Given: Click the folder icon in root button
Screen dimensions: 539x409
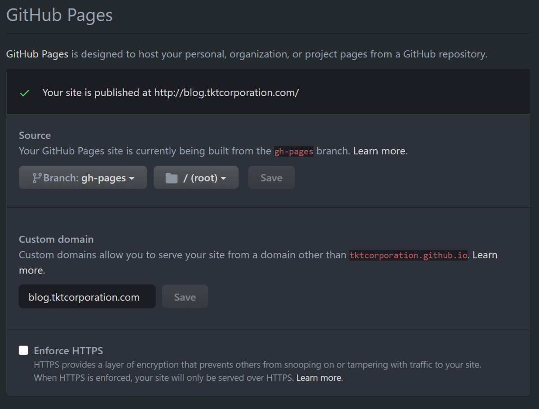Looking at the screenshot, I should tap(172, 178).
